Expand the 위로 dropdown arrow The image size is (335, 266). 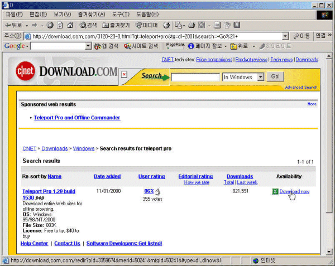(x=254, y=46)
